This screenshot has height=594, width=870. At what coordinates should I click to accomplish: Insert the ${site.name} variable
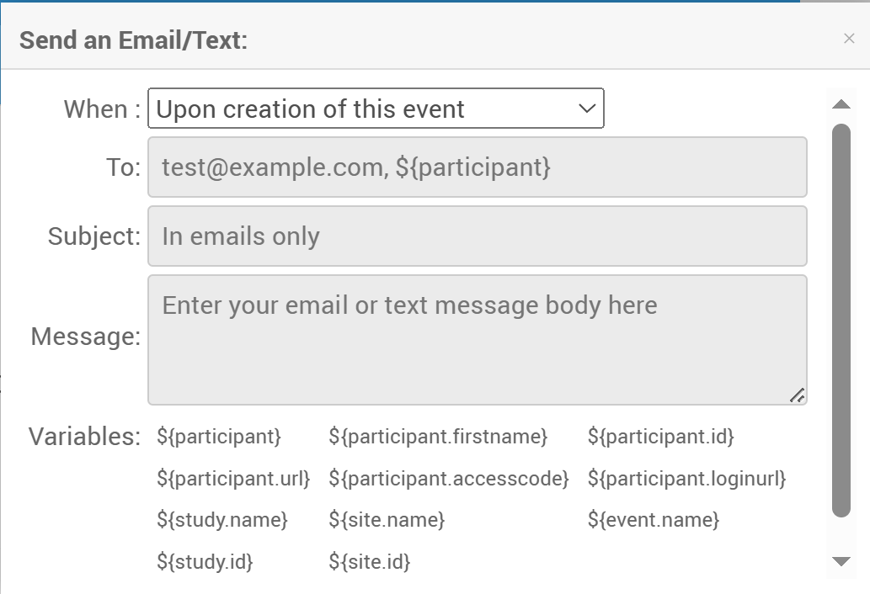point(387,520)
